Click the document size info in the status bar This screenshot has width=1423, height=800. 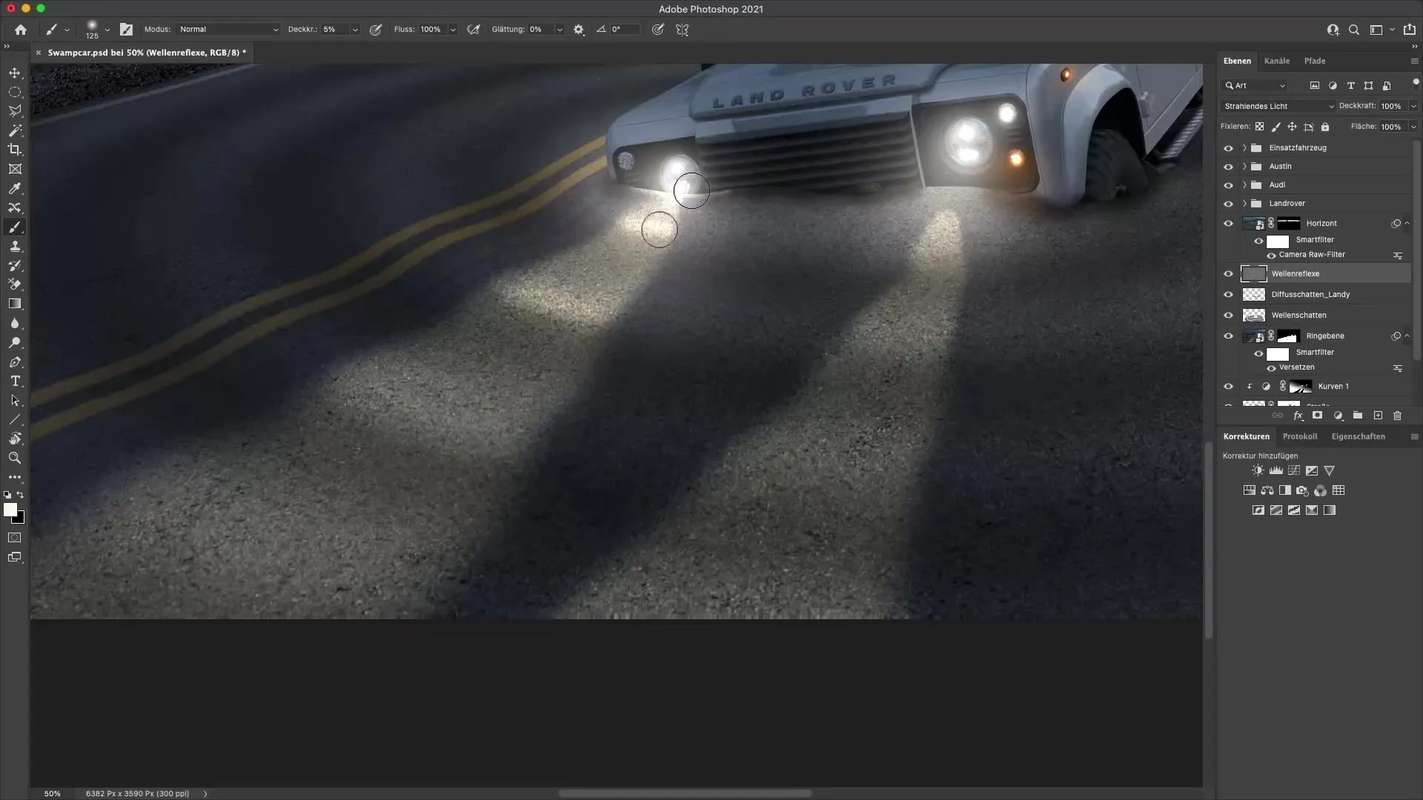point(137,793)
